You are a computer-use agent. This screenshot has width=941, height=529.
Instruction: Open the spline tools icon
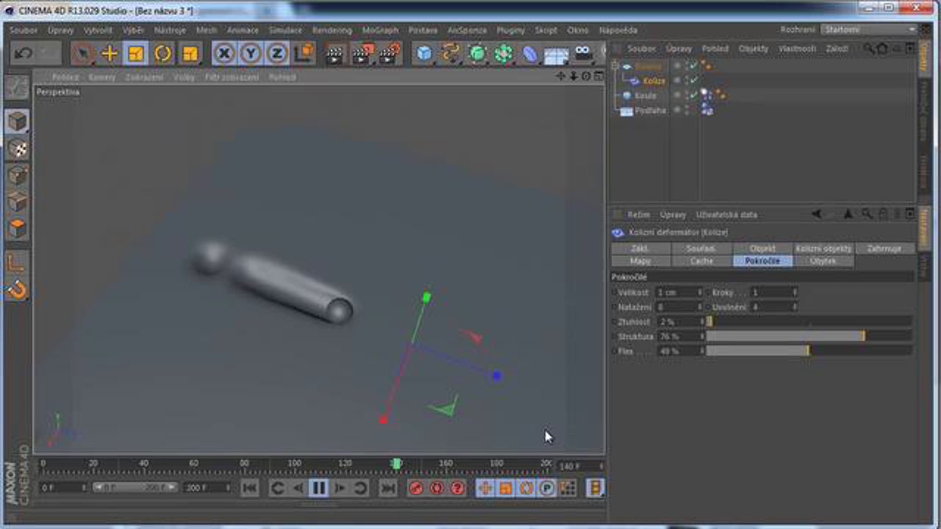(x=451, y=53)
